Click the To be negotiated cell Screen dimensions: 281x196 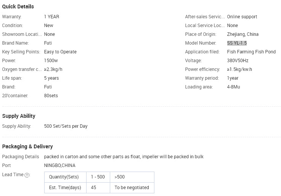[x=132, y=188]
